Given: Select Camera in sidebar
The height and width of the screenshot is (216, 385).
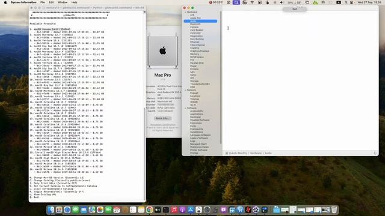Looking at the screenshot, I should click(194, 27).
